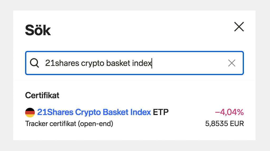Click the blue "21Shares" word in the result
The width and height of the screenshot is (270, 151).
tap(55, 112)
